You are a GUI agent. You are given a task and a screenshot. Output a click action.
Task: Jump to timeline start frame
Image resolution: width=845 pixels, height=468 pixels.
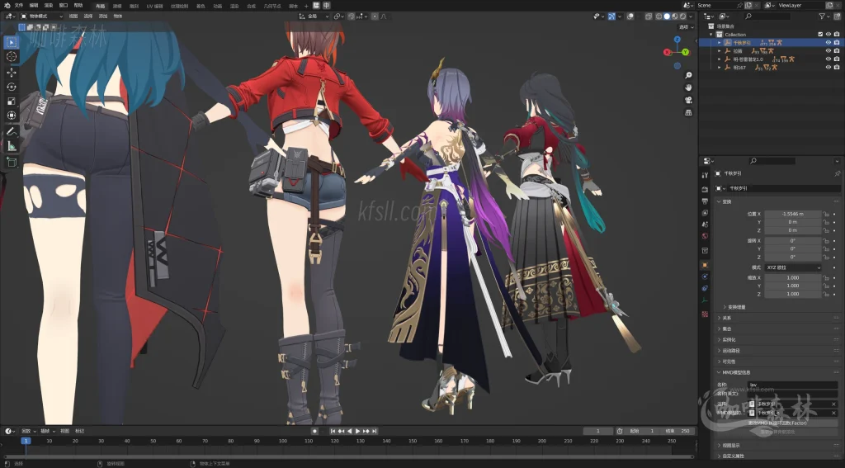tap(333, 431)
